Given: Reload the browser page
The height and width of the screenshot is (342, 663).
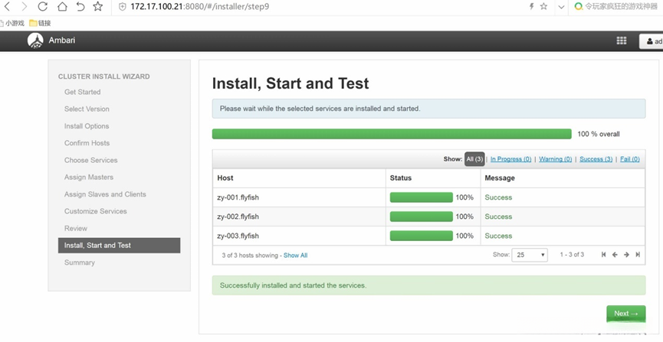Looking at the screenshot, I should [x=43, y=7].
